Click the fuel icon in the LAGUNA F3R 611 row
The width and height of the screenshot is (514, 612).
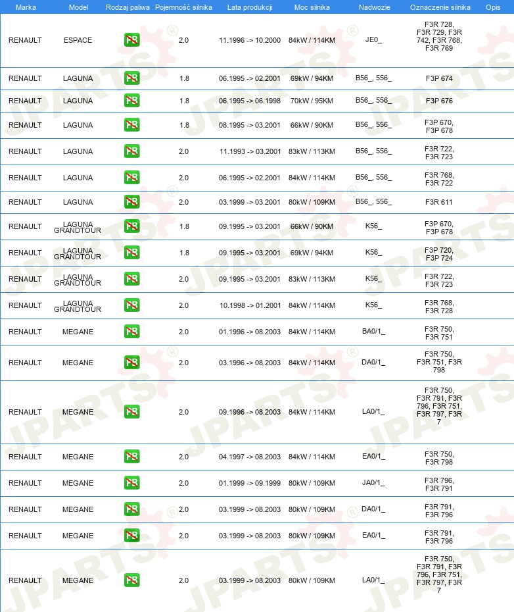(132, 202)
